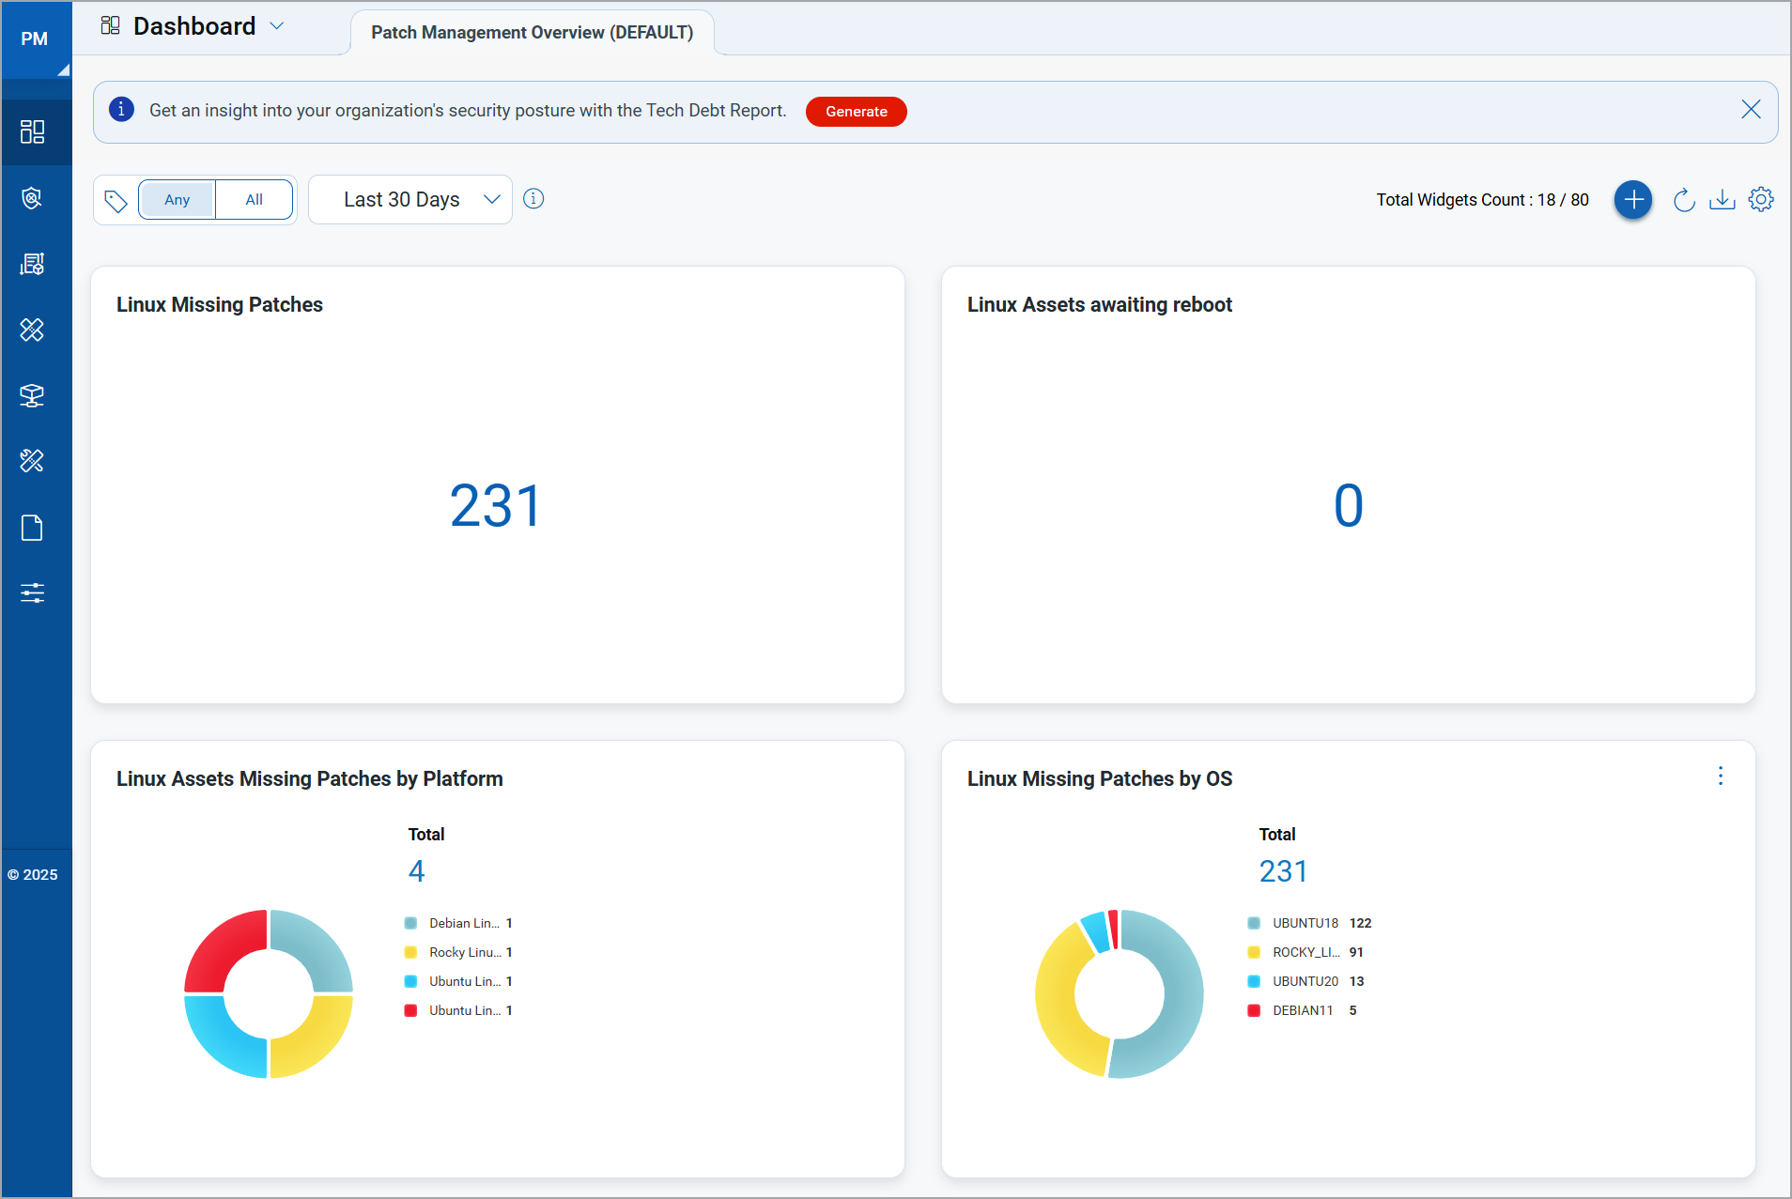Select the dashboard icon in sidebar

coord(33,131)
